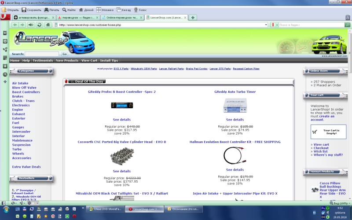
Task: Go forward with the forward arrow
Action: click(x=22, y=25)
